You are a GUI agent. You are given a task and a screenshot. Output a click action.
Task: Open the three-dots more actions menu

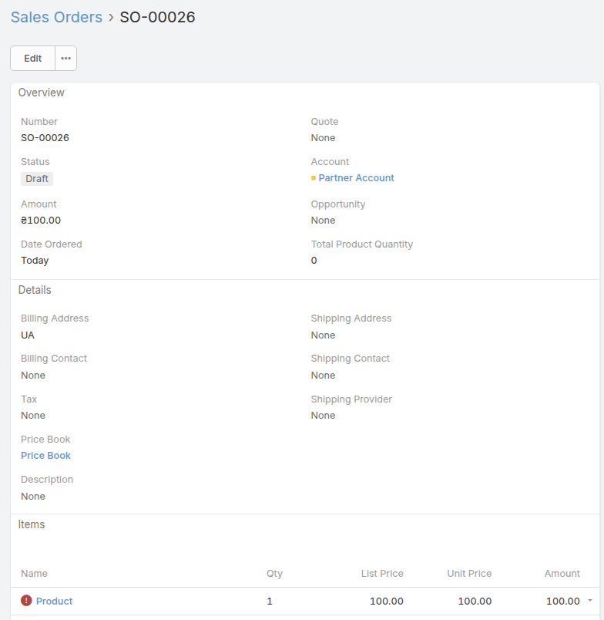66,59
